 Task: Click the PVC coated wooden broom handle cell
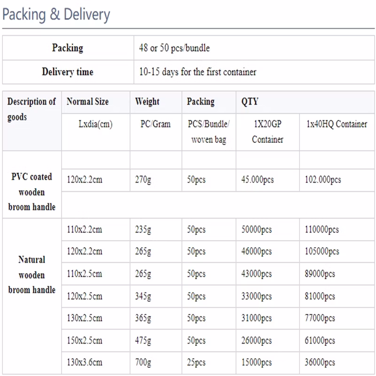(x=32, y=185)
